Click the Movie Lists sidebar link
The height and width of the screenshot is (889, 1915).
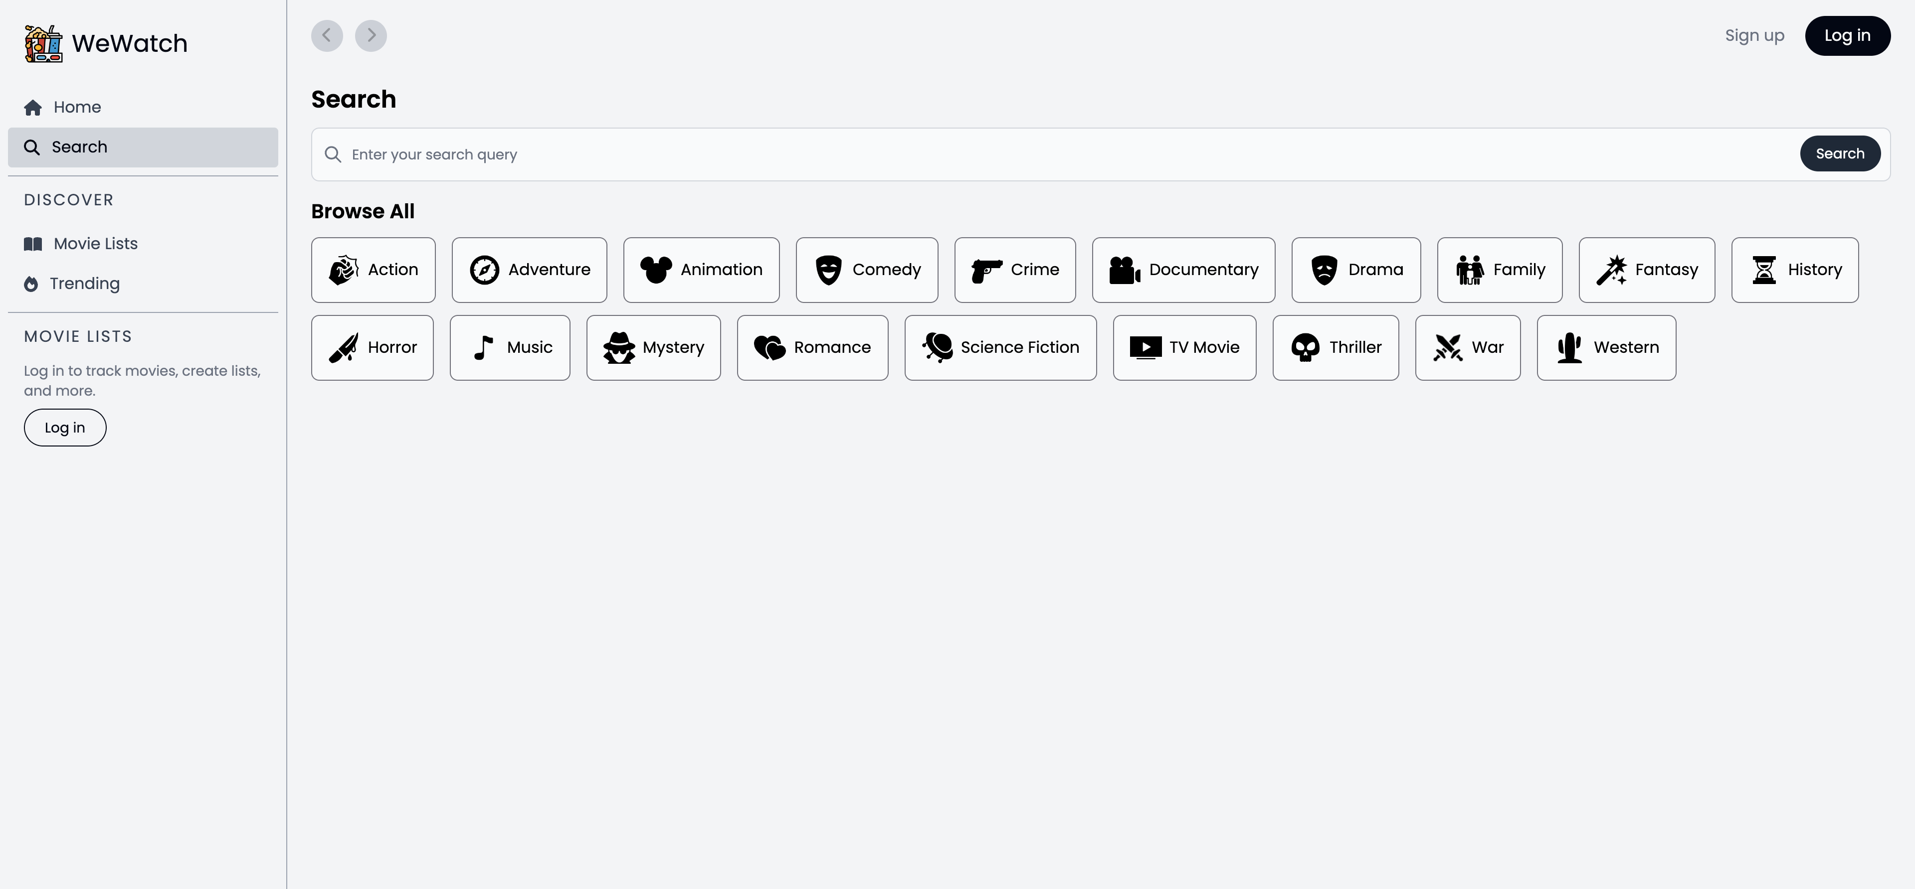pyautogui.click(x=95, y=243)
